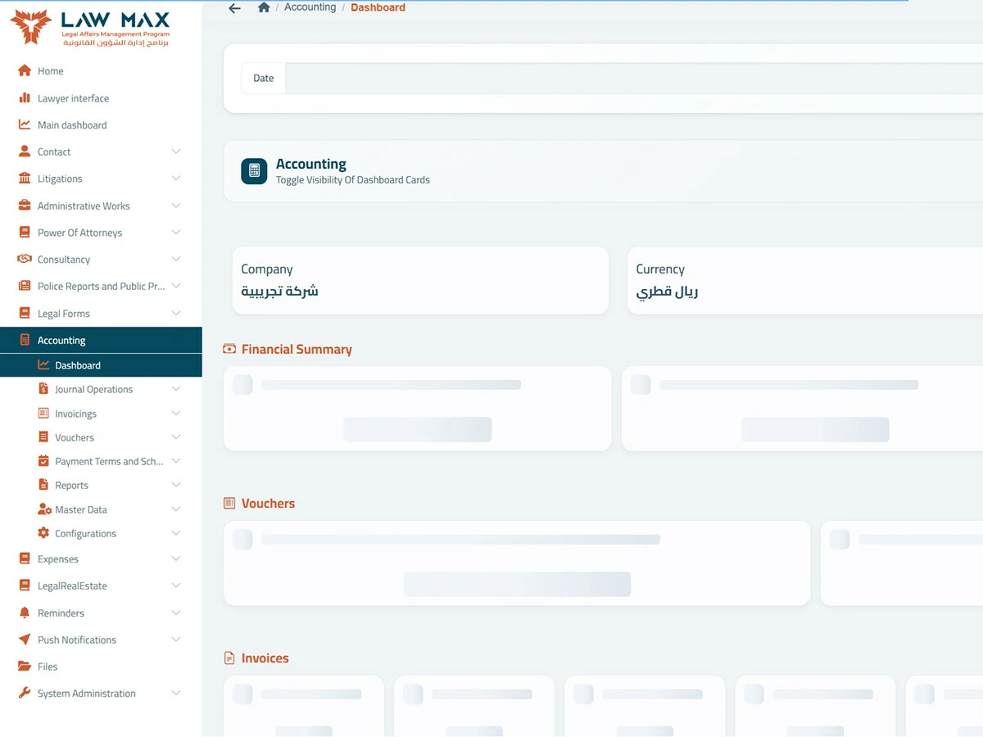Expand the Vouchers submenu chevron
This screenshot has width=983, height=737.
tap(176, 437)
